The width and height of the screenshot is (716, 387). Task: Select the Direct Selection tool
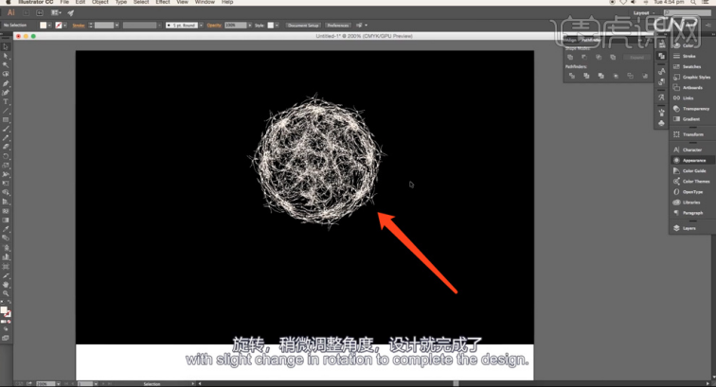6,56
